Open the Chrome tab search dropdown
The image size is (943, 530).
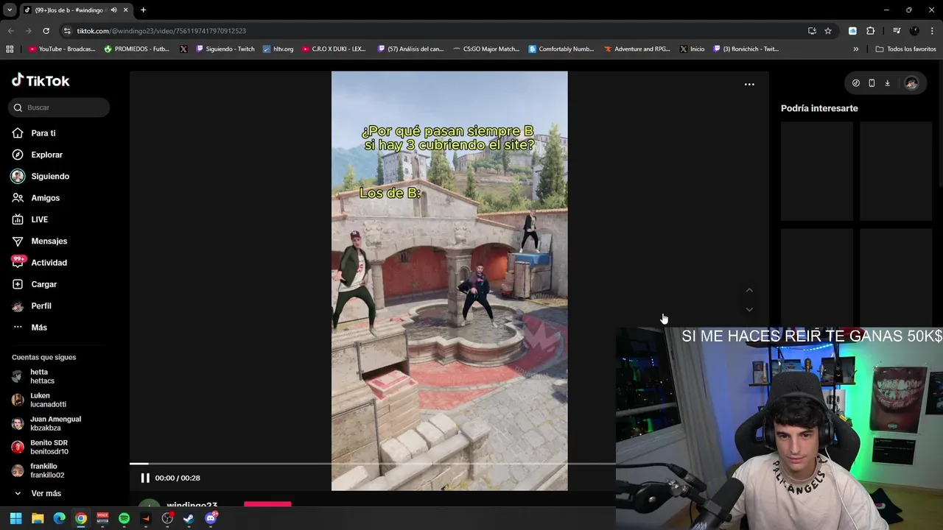pos(10,10)
